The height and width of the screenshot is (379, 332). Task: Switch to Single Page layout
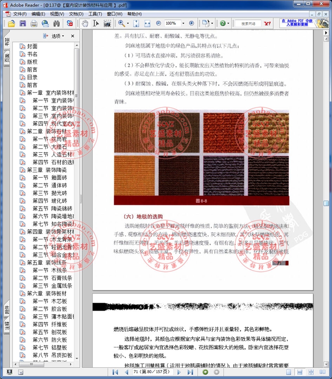(289, 372)
